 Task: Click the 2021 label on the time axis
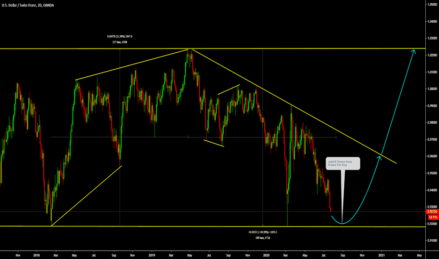[x=382, y=255]
